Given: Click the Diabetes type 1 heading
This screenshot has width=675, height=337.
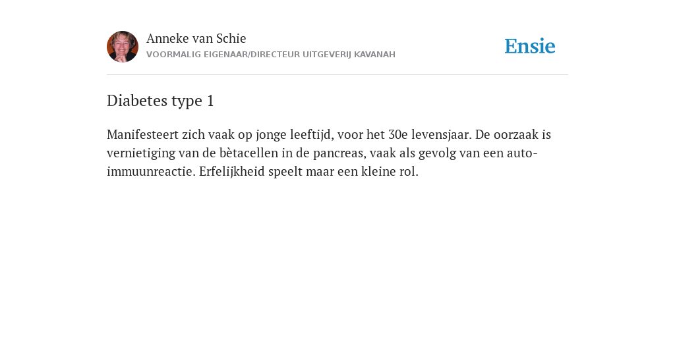Looking at the screenshot, I should pos(160,101).
